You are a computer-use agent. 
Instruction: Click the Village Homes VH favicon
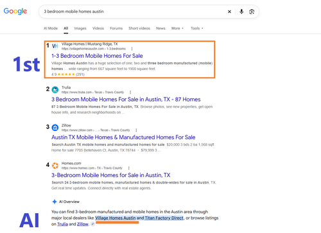tap(55, 46)
